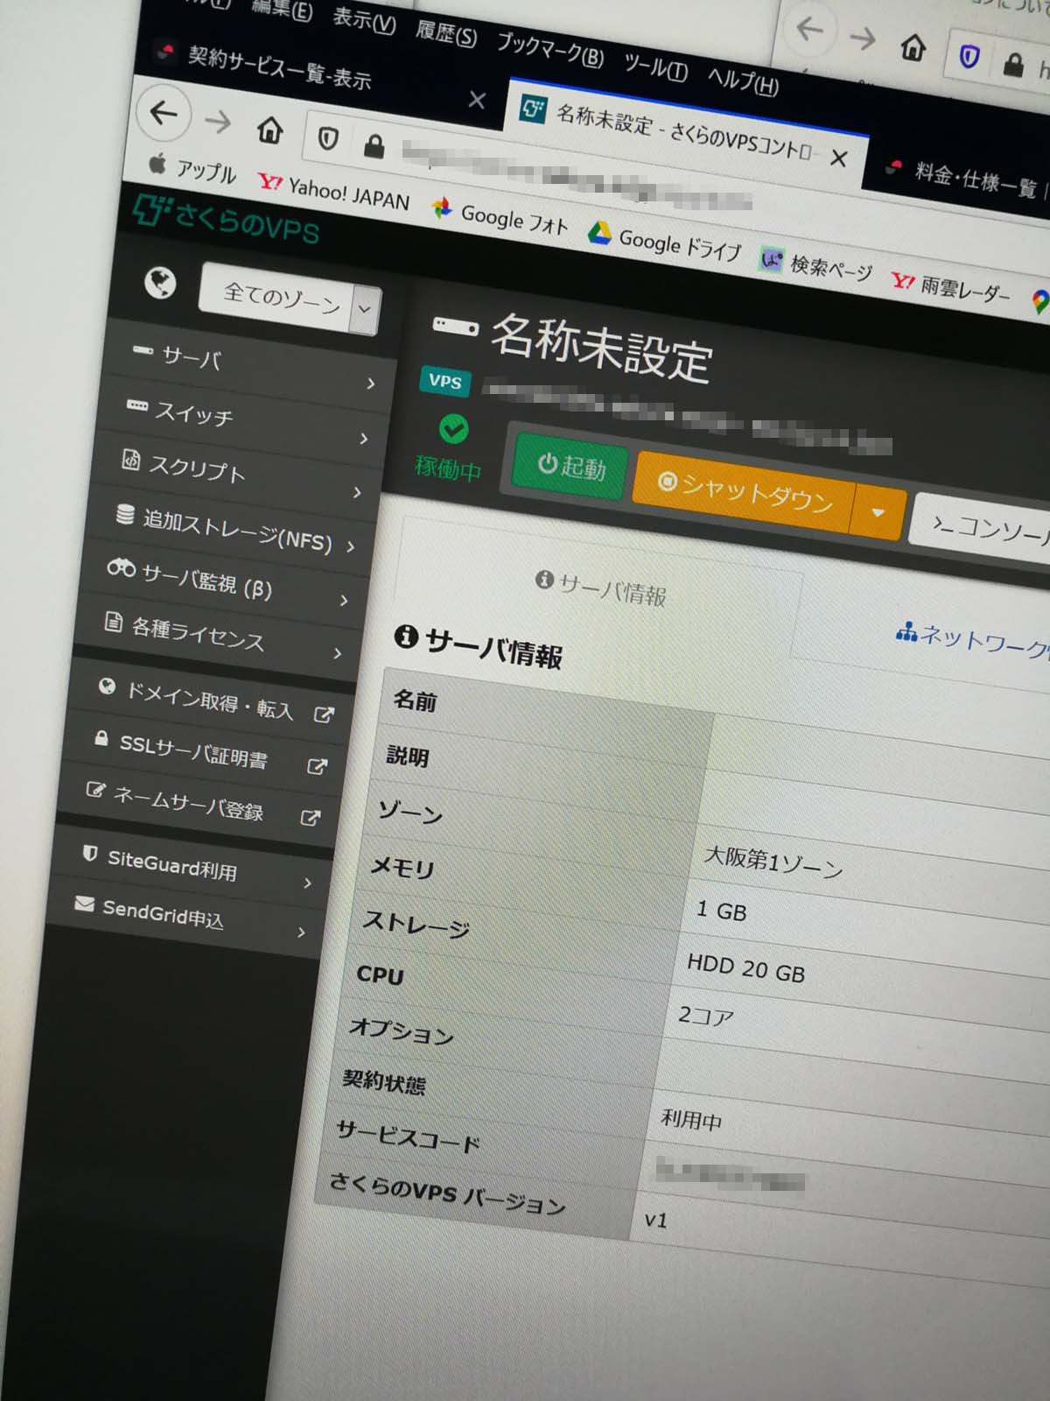Expand the スクリプト sidebar item chevron
This screenshot has width=1050, height=1401.
click(x=357, y=492)
